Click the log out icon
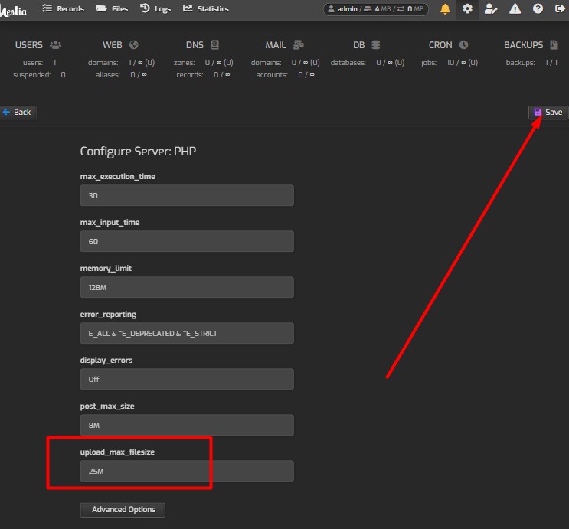The height and width of the screenshot is (529, 569). click(x=560, y=8)
